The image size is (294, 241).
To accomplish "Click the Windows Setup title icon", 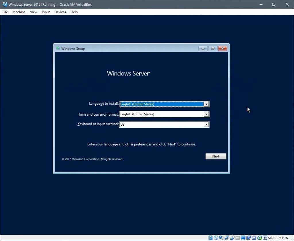I will (x=58, y=48).
